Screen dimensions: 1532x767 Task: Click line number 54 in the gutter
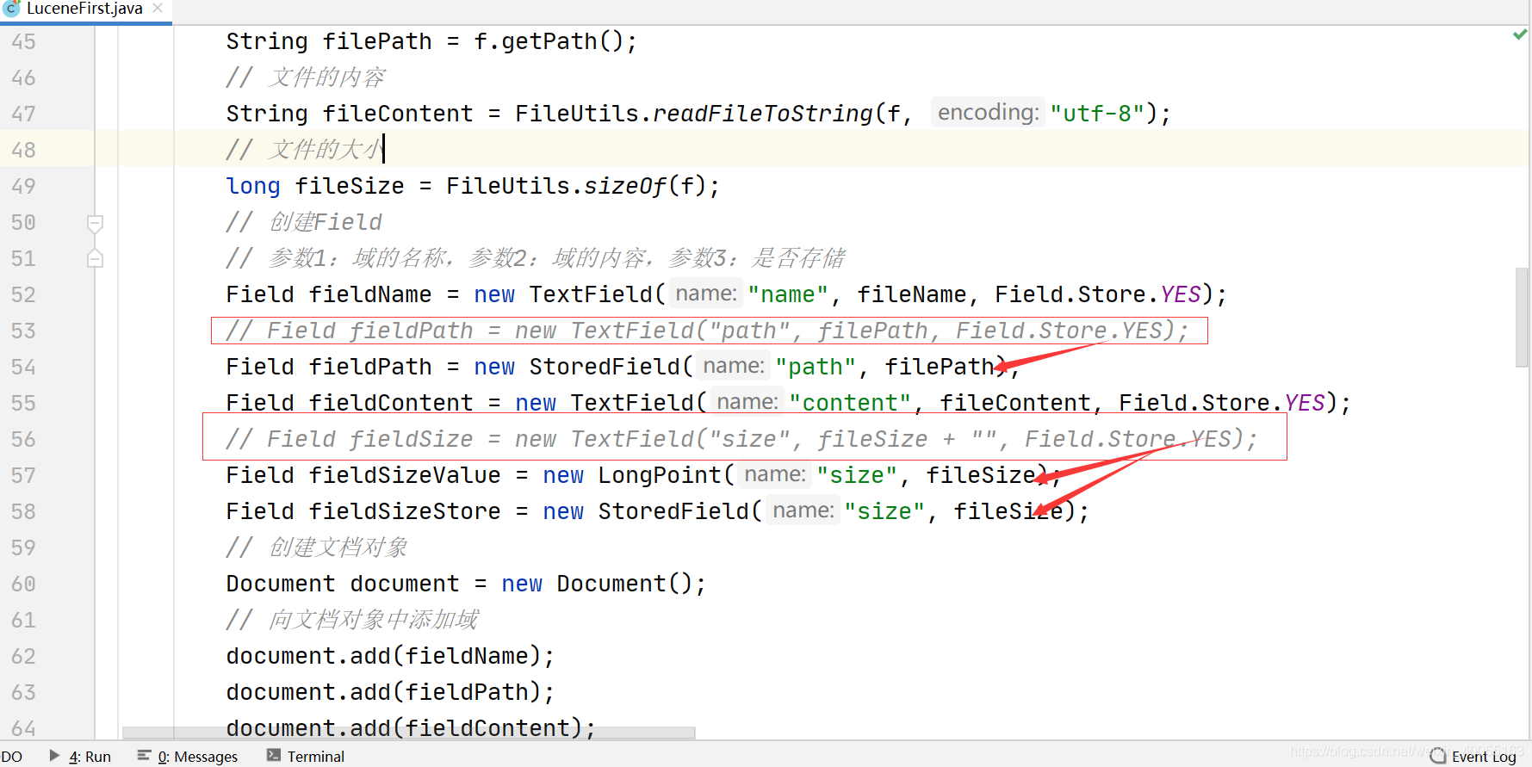point(23,367)
